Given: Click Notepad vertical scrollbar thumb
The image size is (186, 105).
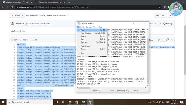Looking at the screenshot, I should [x=148, y=61].
